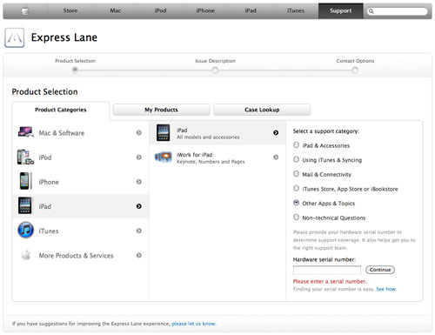
Task: Click the Express Lane heading
Action: tap(64, 37)
